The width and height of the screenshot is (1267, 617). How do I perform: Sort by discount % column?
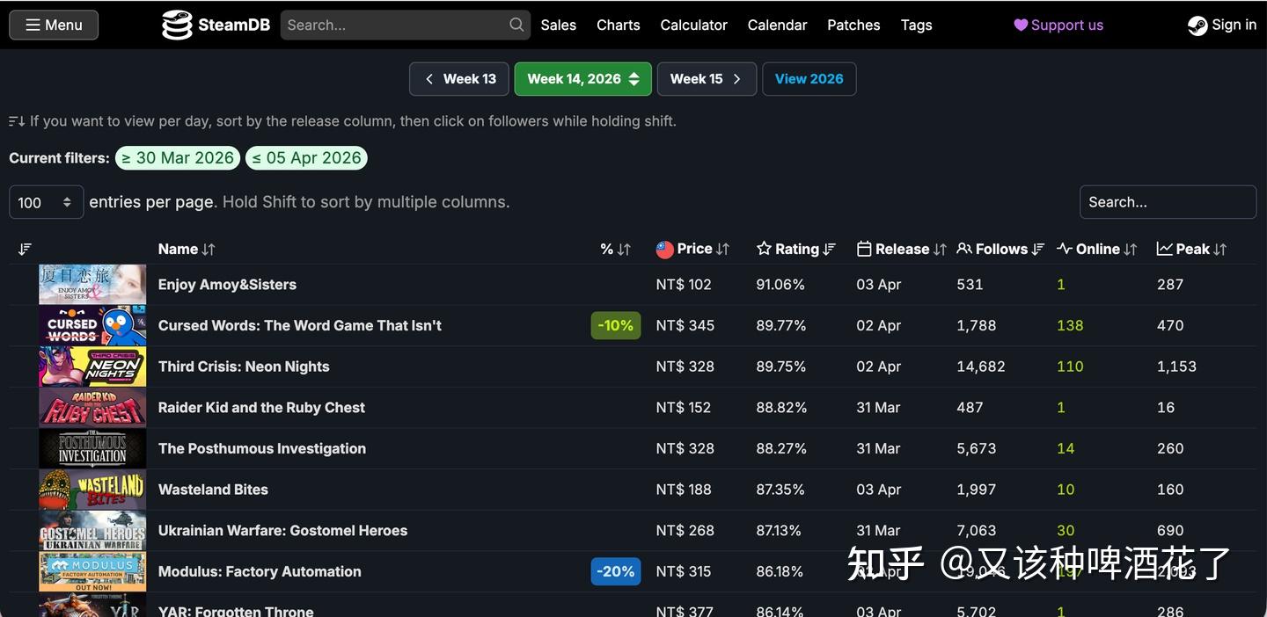[x=615, y=250]
